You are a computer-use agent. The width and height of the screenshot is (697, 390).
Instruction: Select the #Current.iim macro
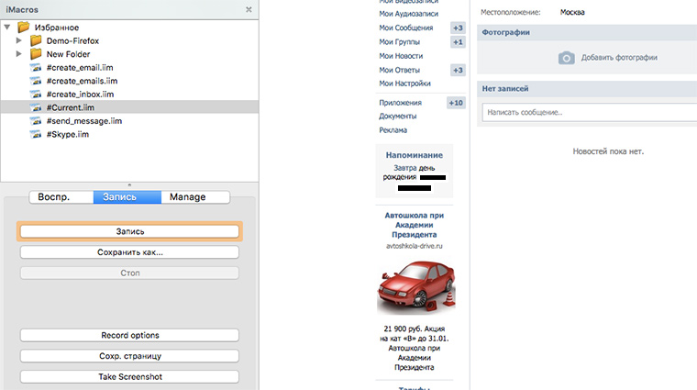(130, 107)
